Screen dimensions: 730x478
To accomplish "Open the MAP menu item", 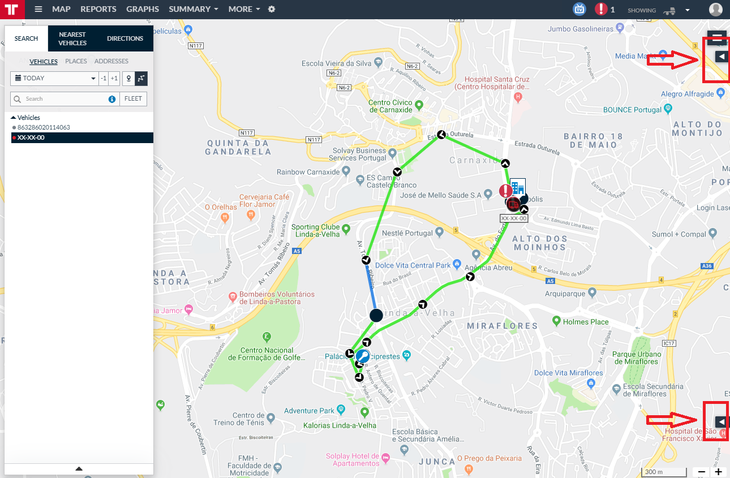I will tap(61, 9).
